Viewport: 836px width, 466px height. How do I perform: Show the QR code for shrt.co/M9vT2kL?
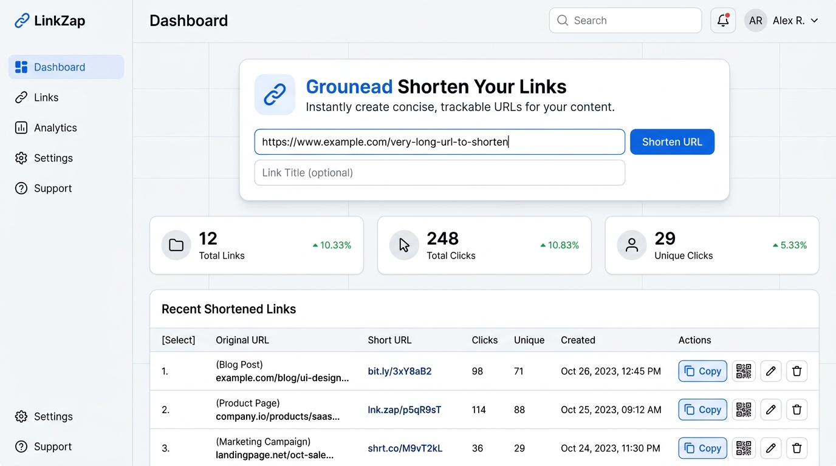(744, 448)
